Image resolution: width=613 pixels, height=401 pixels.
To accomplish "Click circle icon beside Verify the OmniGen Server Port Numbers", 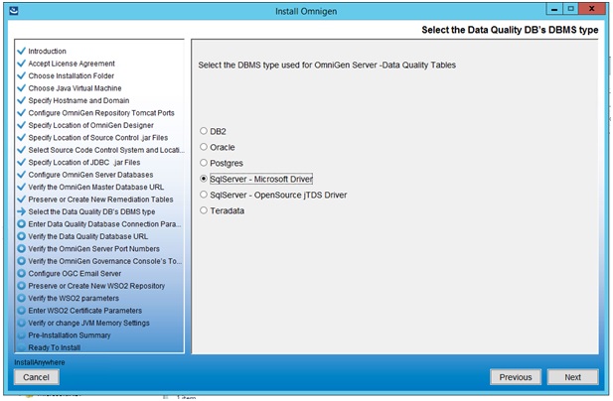I will (21, 249).
